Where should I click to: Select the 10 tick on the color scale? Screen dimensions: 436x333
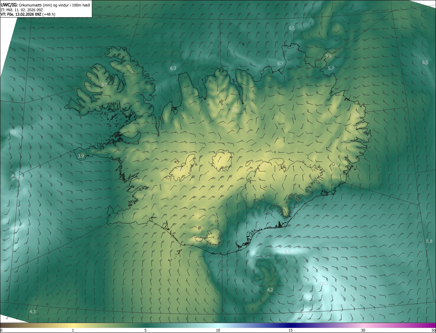pos(218,331)
